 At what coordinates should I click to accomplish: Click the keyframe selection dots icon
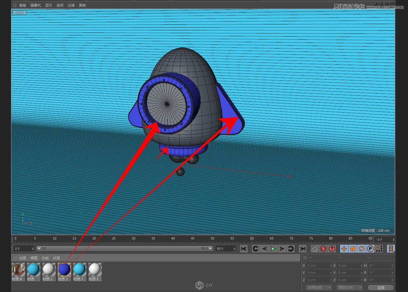coord(379,249)
